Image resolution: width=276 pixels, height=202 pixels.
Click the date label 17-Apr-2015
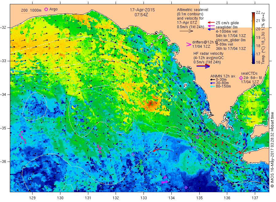(x=142, y=10)
